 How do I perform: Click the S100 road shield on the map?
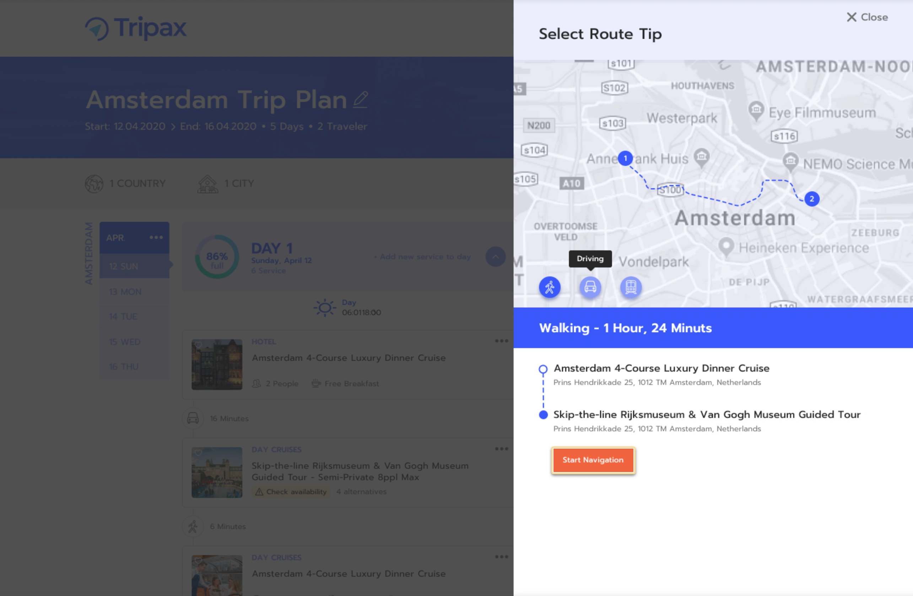coord(670,190)
